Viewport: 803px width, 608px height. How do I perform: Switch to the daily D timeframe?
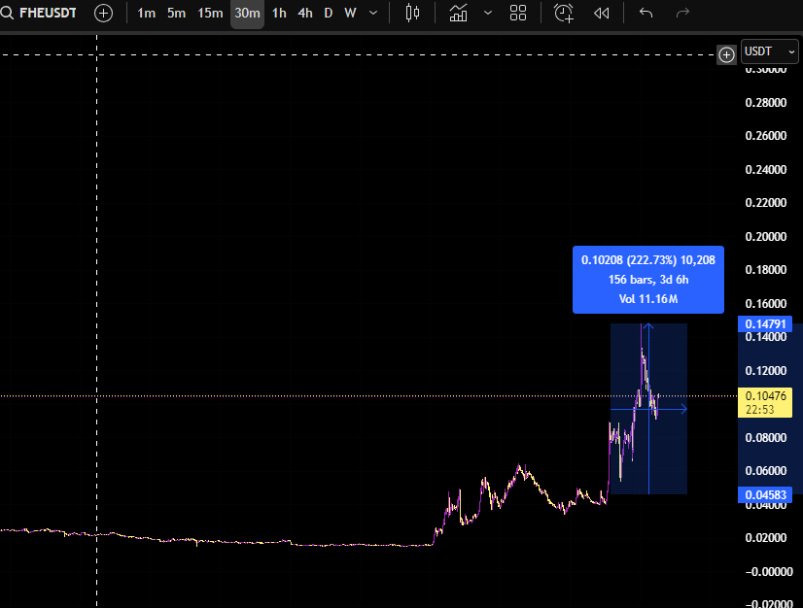click(x=329, y=14)
